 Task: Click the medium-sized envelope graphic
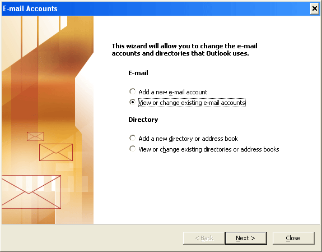tap(56, 152)
